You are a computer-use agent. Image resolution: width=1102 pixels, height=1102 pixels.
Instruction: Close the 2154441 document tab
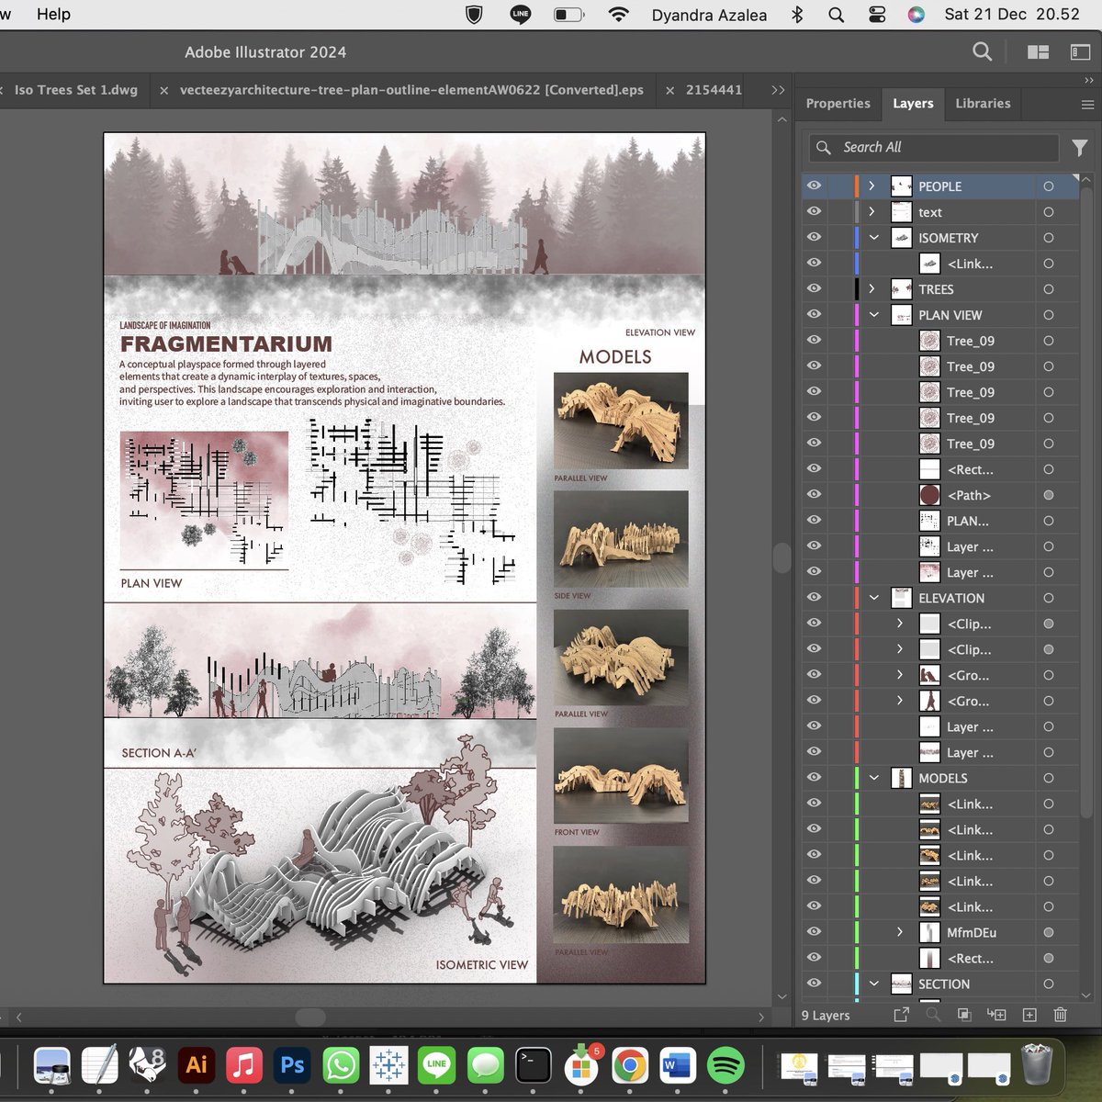click(669, 91)
